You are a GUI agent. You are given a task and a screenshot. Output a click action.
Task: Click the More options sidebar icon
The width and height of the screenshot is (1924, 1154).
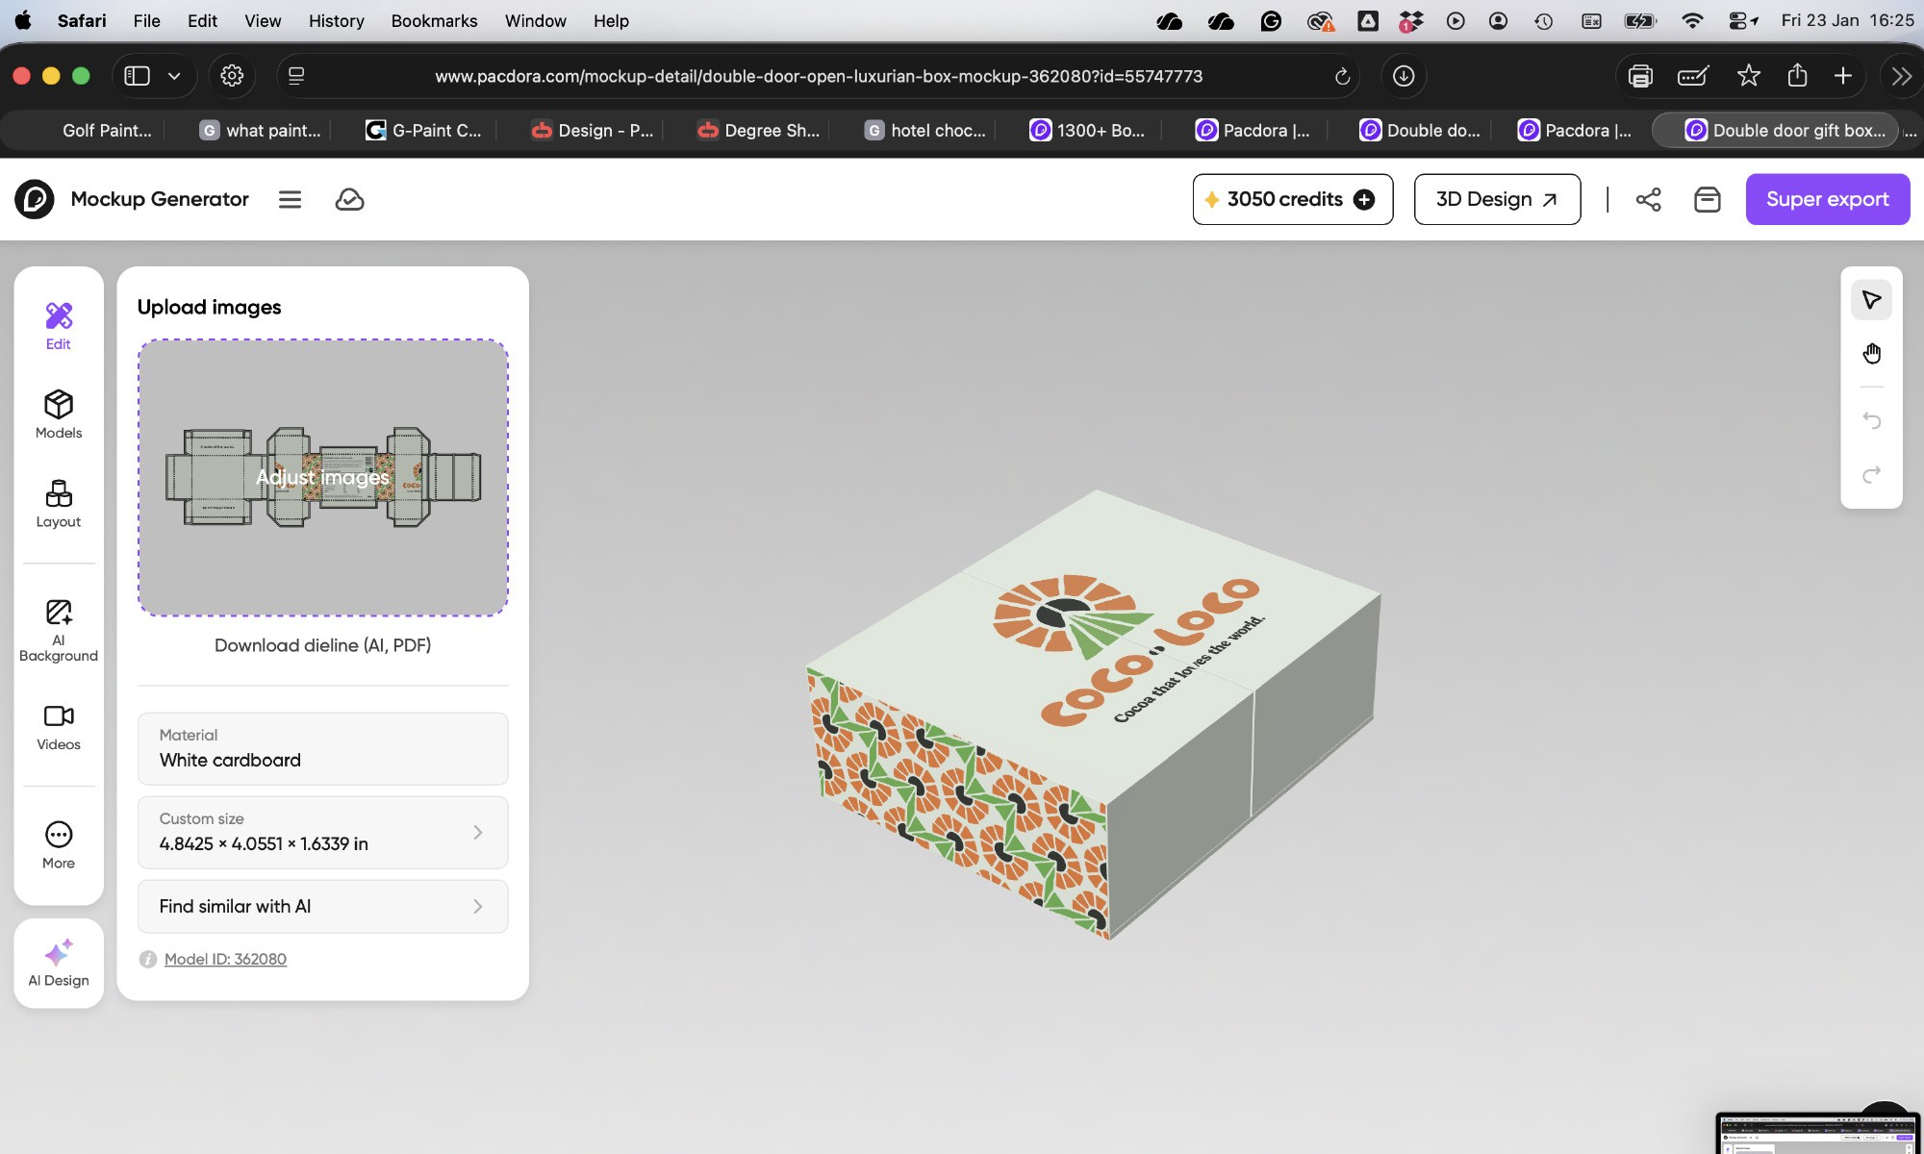click(59, 845)
